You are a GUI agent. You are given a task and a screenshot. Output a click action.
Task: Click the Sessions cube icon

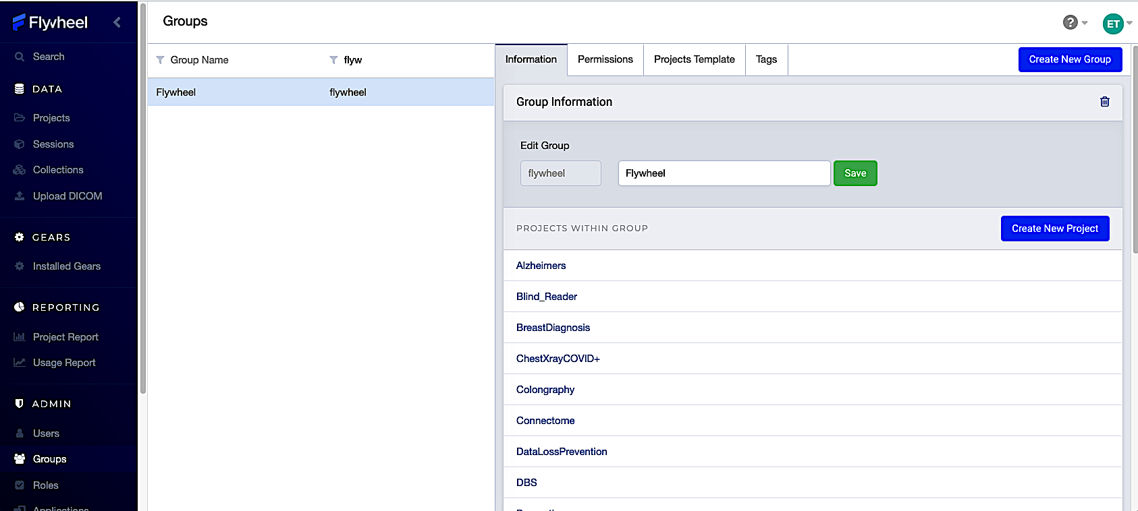[20, 144]
